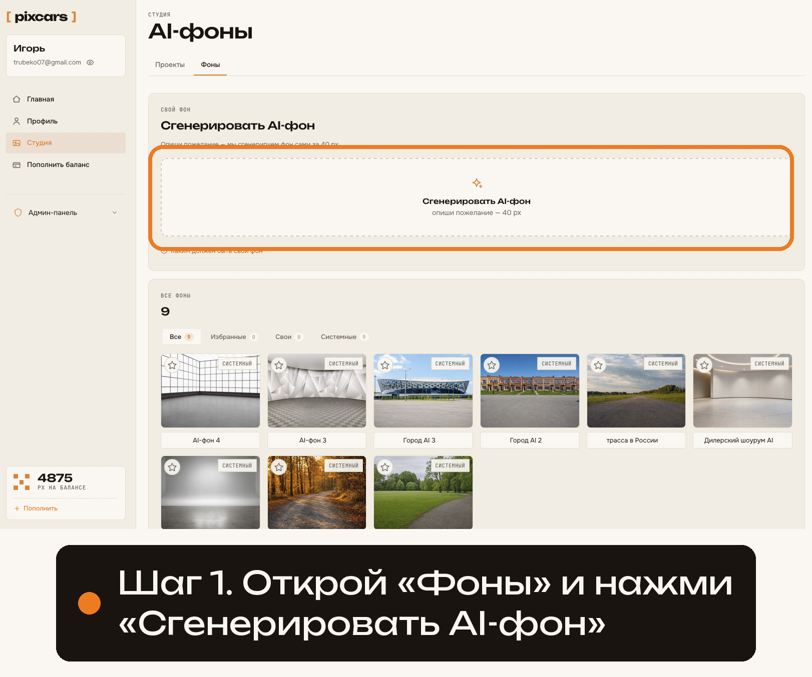This screenshot has height=677, width=812.
Task: Click the card icon next to Пополнить баланс
Action: tap(17, 164)
